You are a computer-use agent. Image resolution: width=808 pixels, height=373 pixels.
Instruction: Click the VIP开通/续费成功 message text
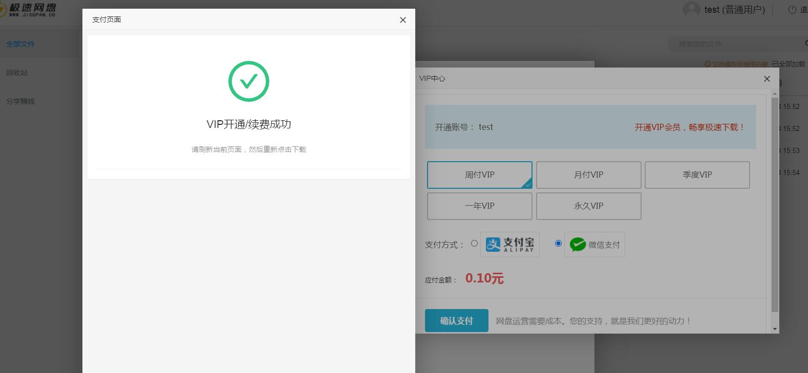coord(249,124)
